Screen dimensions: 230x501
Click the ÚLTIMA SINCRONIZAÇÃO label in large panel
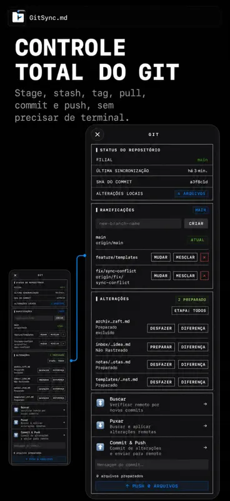click(122, 171)
